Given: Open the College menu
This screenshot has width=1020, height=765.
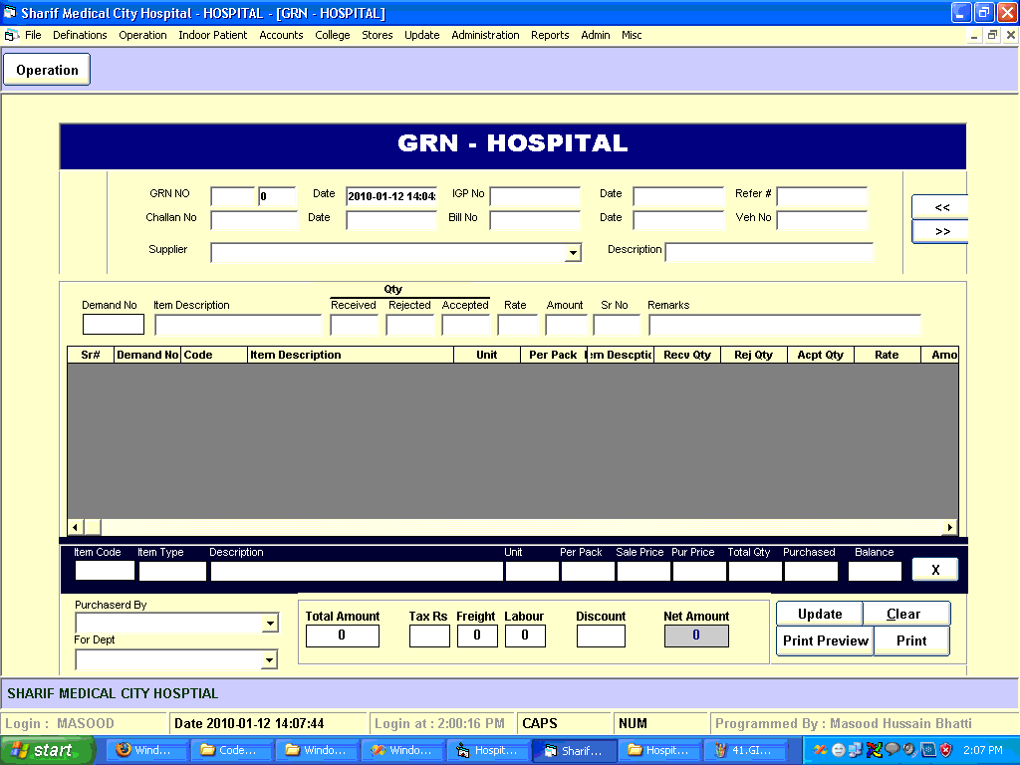Looking at the screenshot, I should [x=333, y=35].
